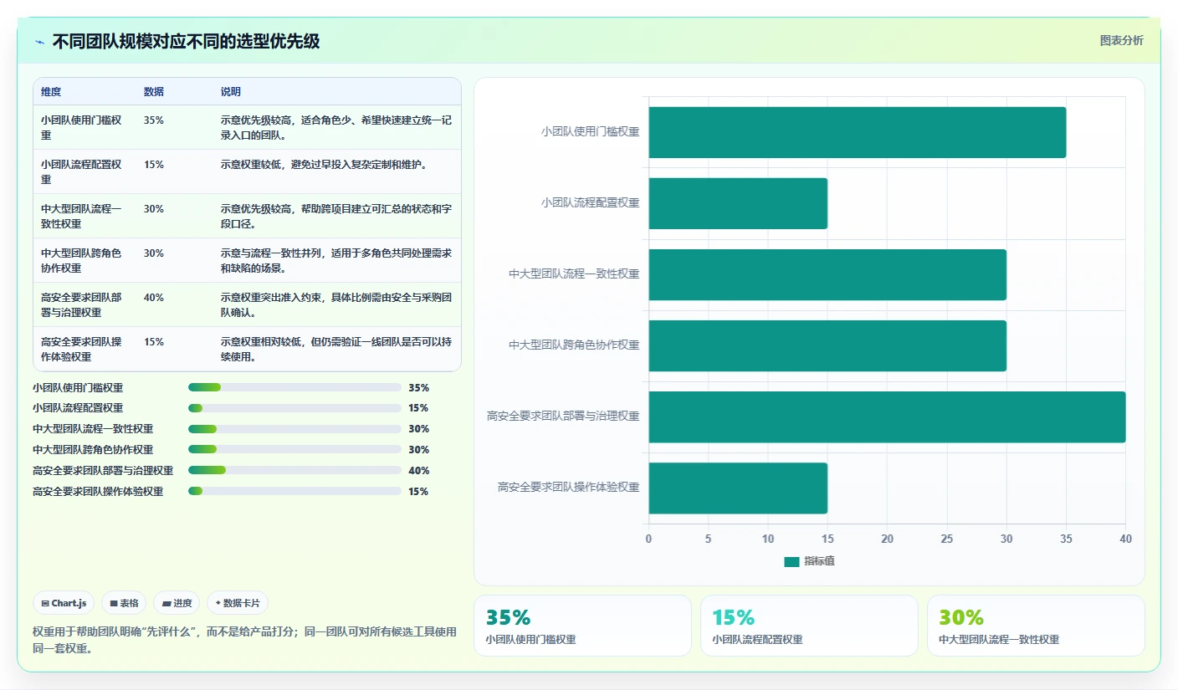
Task: Select the 进度 tag chip
Action: click(x=177, y=603)
